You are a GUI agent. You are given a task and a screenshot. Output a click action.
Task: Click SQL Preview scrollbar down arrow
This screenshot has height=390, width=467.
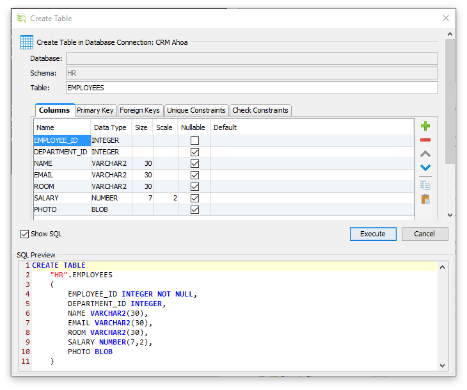[442, 366]
